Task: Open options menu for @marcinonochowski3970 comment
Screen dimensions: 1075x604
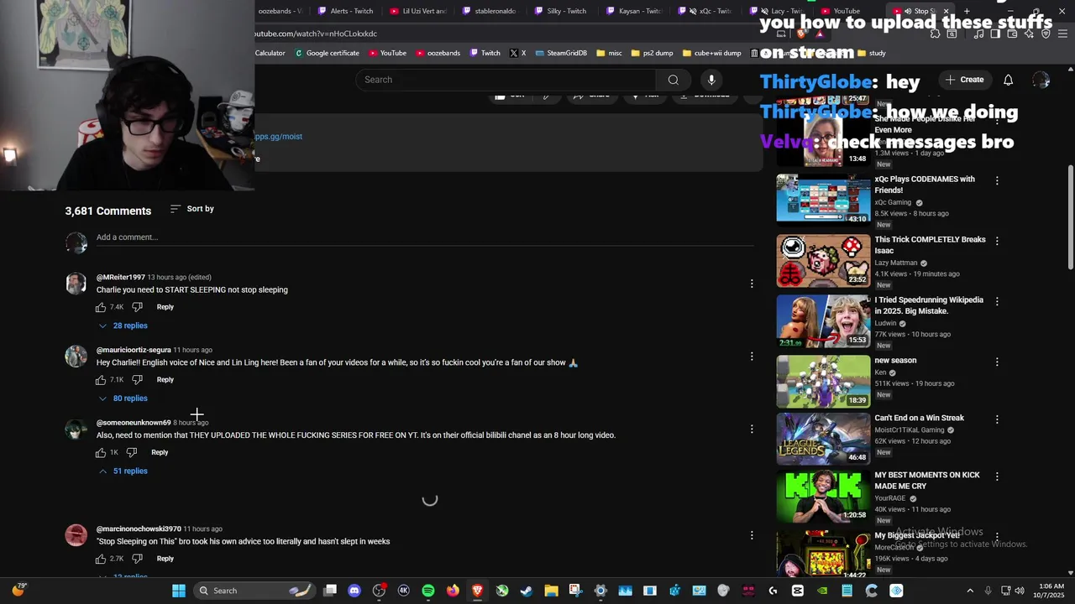Action: click(752, 535)
